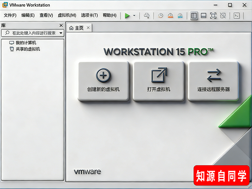Screen dimensions: 252x189
Task: Click the Take Snapshot clock icon
Action: pos(160,15)
